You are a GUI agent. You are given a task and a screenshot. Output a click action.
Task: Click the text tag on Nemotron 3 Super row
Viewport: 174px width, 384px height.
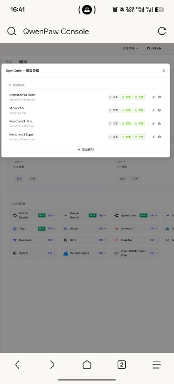click(113, 137)
